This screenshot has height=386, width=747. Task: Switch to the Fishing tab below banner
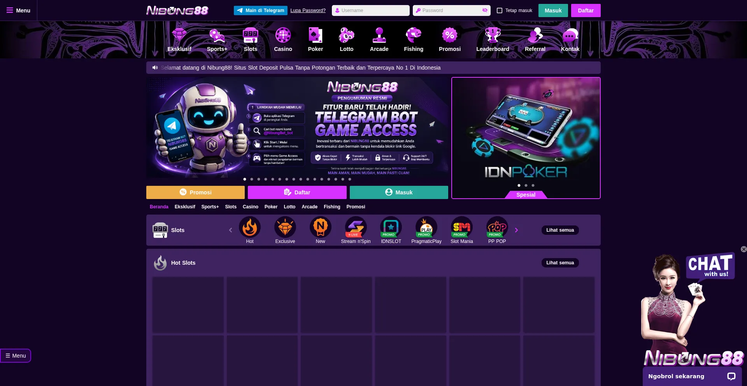(x=332, y=207)
